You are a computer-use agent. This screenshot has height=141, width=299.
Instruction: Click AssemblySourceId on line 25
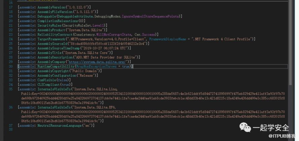click(x=52, y=44)
